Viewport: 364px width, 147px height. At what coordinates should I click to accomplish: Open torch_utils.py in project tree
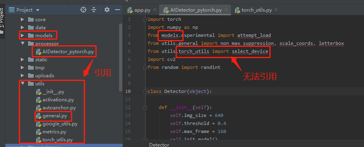[58, 140]
